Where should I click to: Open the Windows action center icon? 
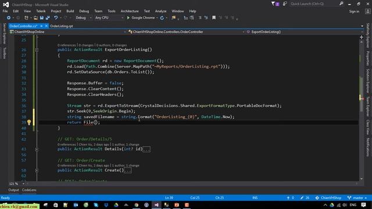[363, 205]
